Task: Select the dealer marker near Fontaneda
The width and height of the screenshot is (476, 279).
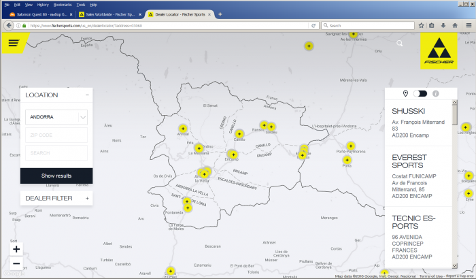Action: coord(188,208)
